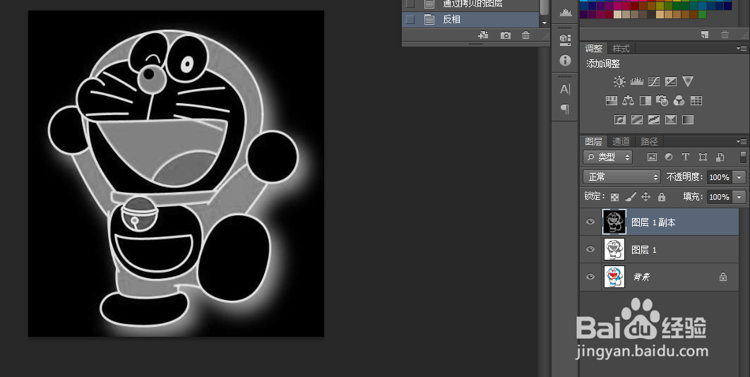Select the 反相 history state
The height and width of the screenshot is (377, 750).
click(x=471, y=20)
